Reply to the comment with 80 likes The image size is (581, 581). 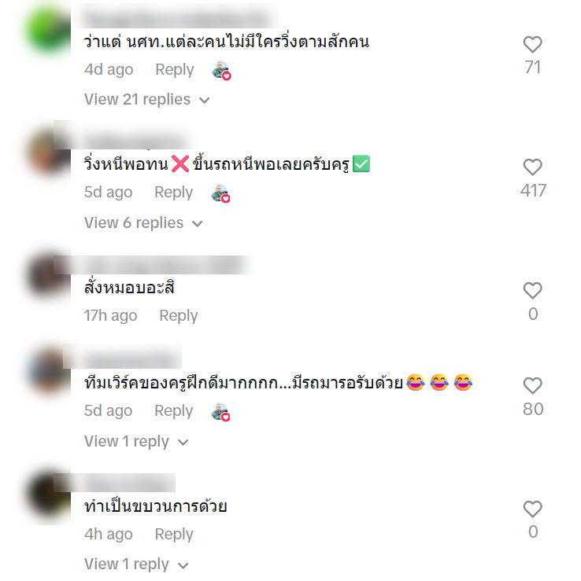174,411
